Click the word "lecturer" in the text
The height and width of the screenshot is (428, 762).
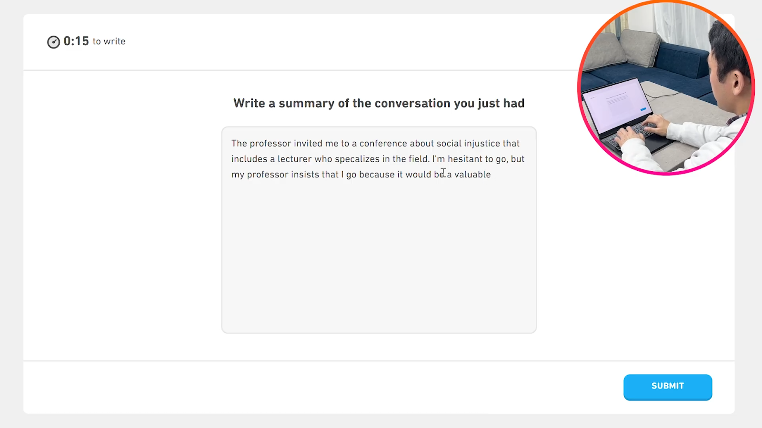coord(294,159)
